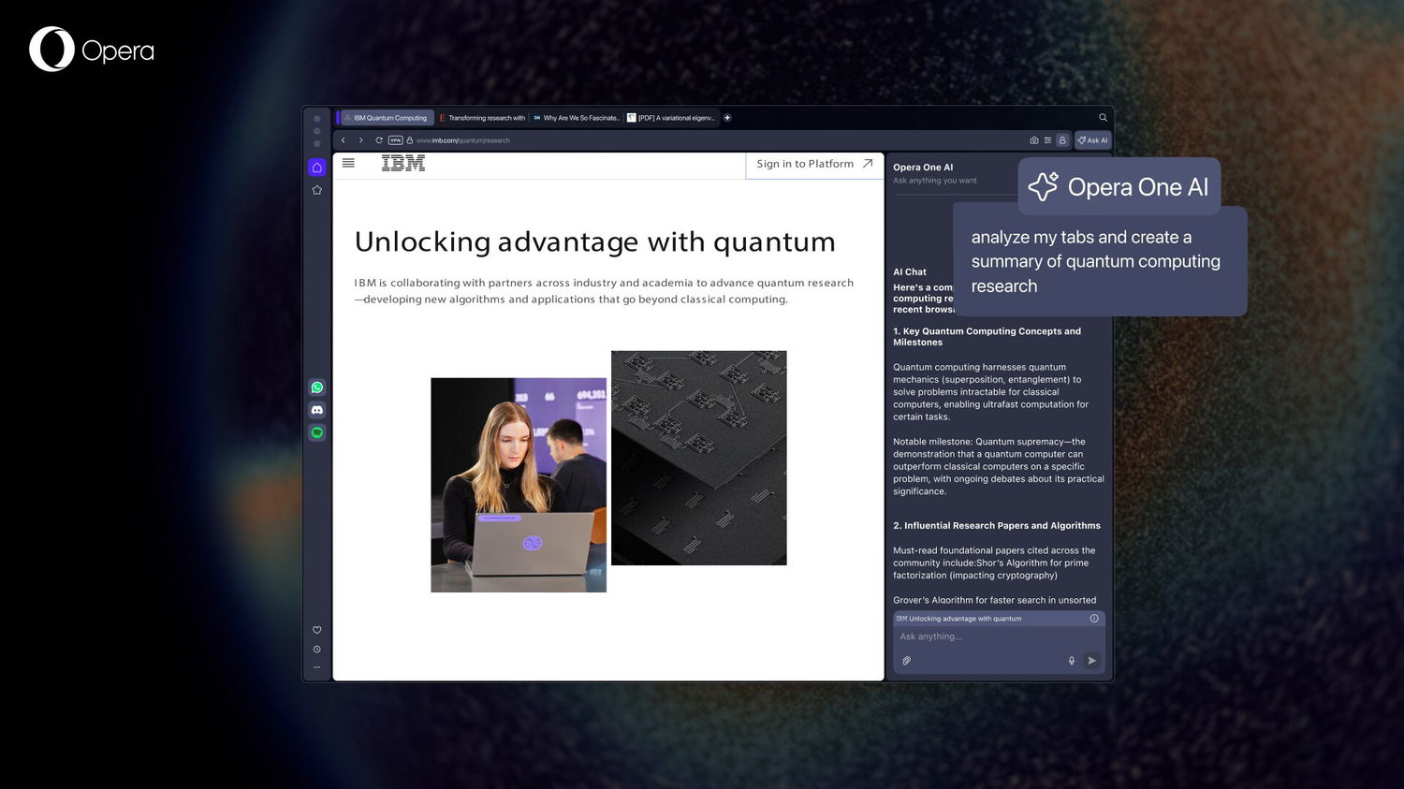The image size is (1404, 789).
Task: Reload the current page
Action: click(379, 140)
